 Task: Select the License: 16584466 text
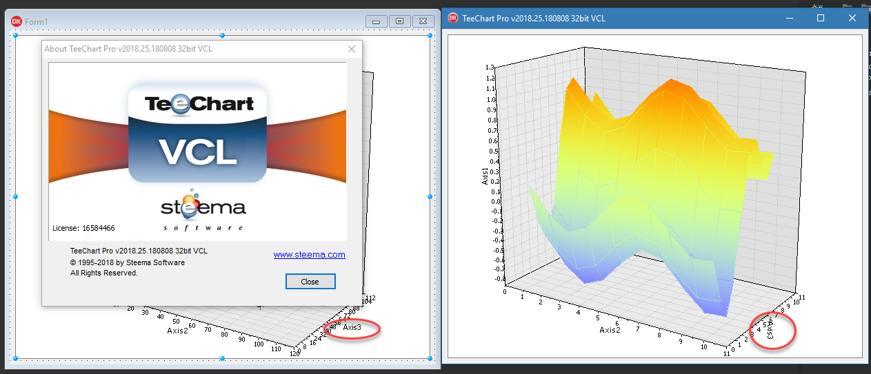pos(83,228)
